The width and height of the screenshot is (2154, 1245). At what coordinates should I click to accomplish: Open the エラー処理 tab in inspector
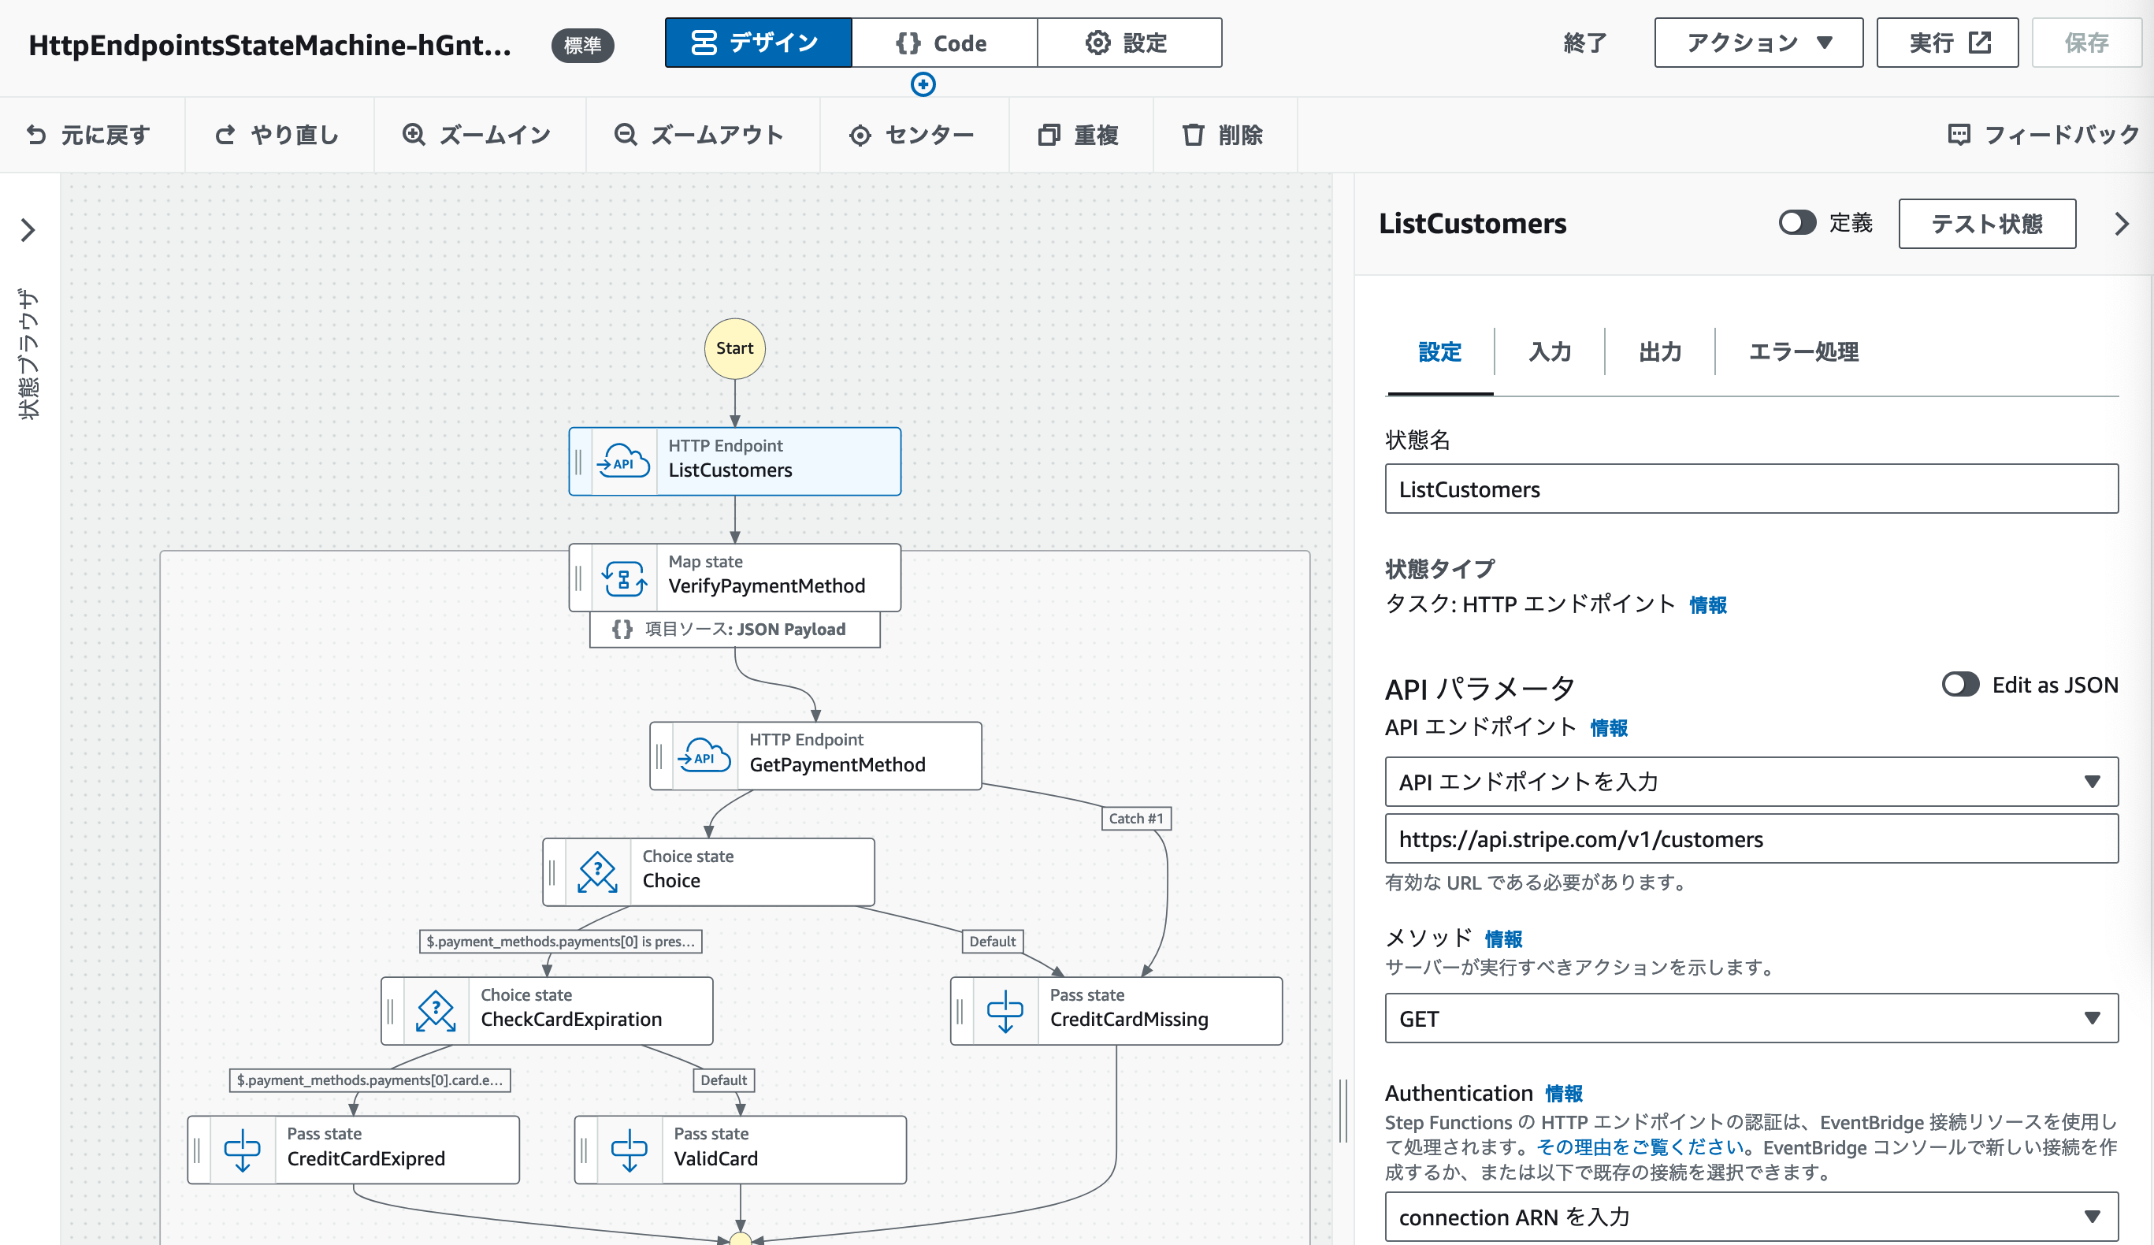coord(1803,352)
